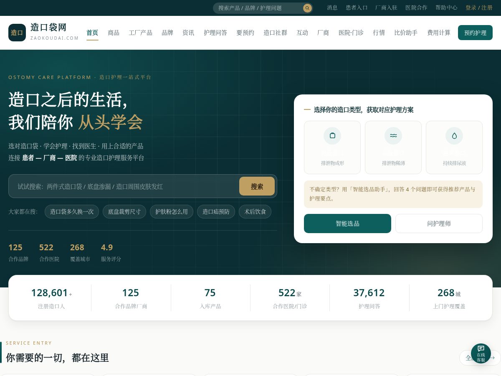Click the tip 不确定类型？用「智能选品助手」
This screenshot has height=376, width=501.
coord(393,194)
